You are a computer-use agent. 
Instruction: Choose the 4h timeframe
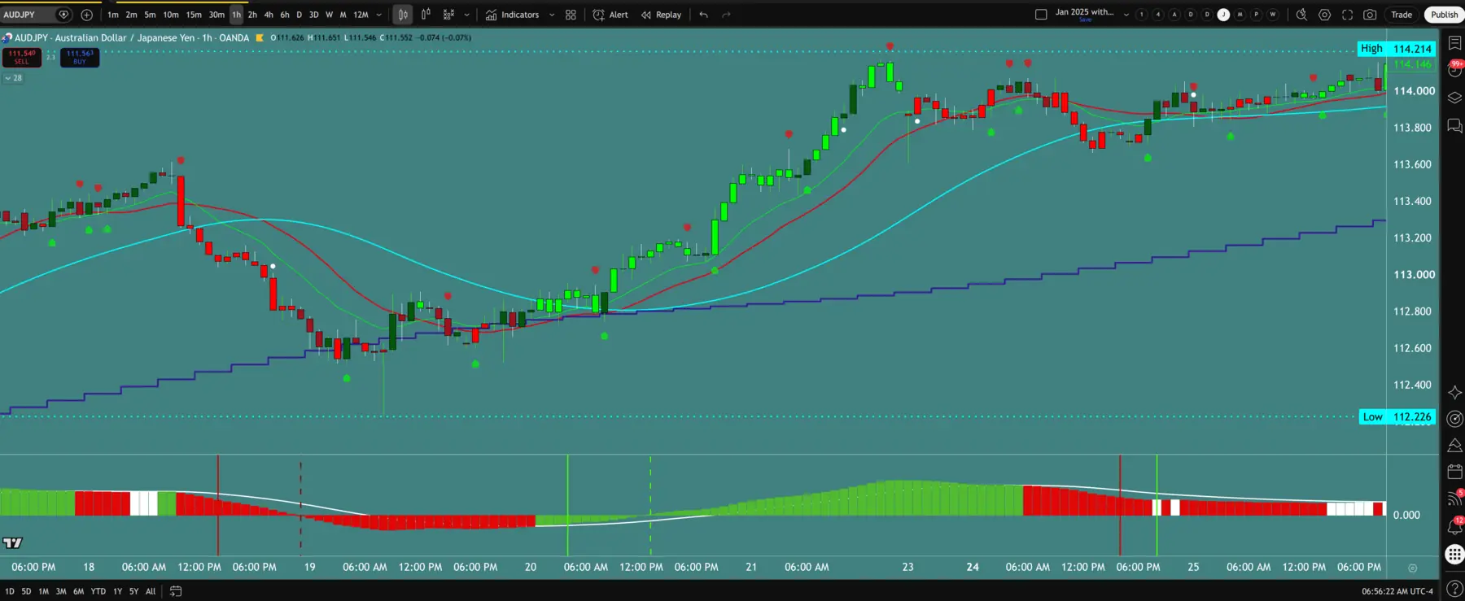pyautogui.click(x=269, y=15)
